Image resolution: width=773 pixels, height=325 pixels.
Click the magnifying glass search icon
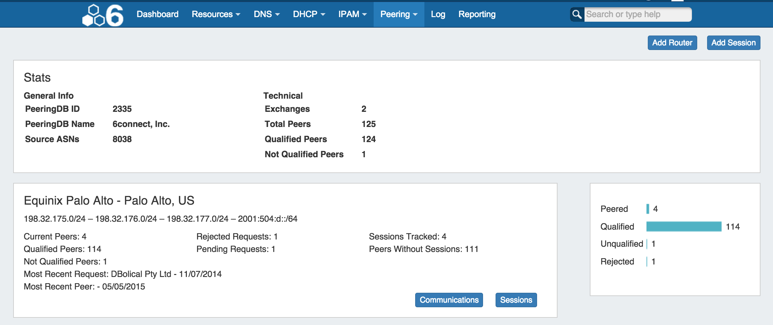click(577, 14)
